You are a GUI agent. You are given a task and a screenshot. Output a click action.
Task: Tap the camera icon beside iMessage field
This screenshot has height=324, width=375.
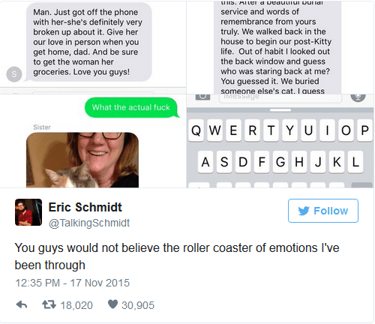(x=202, y=97)
